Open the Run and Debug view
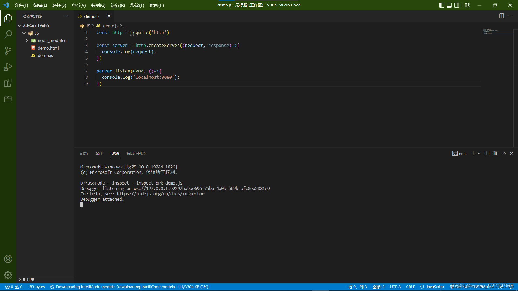518x291 pixels. 8,67
